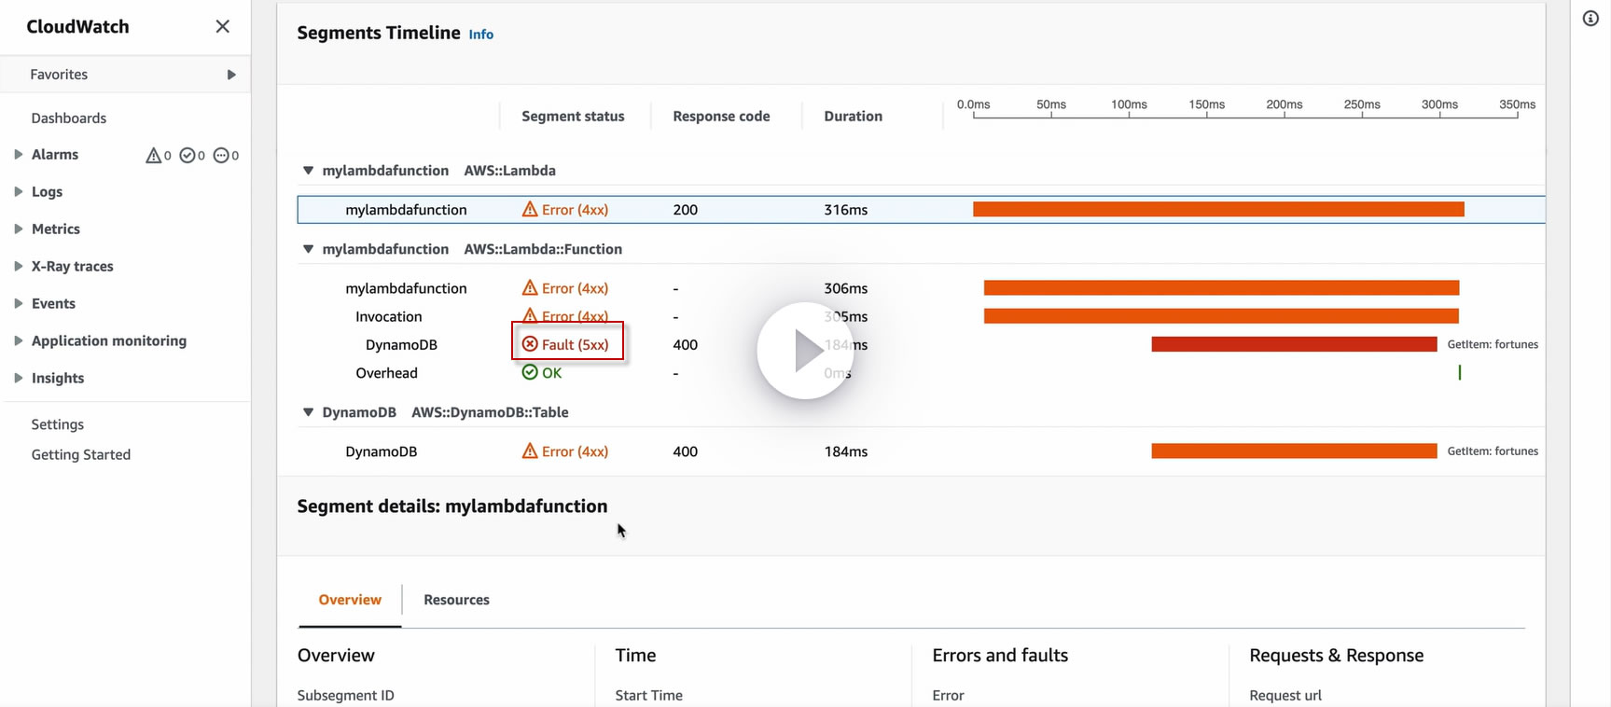The image size is (1611, 707).
Task: Click the Fault (5xx) status icon
Action: pyautogui.click(x=530, y=344)
